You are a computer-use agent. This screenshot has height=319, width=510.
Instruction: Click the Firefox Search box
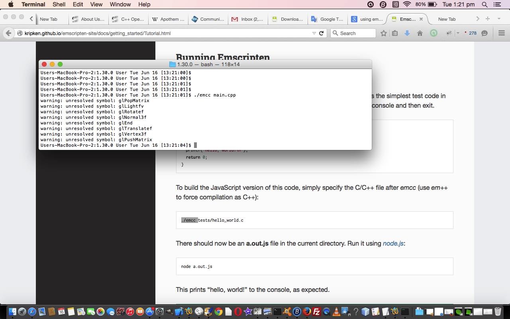pos(353,33)
